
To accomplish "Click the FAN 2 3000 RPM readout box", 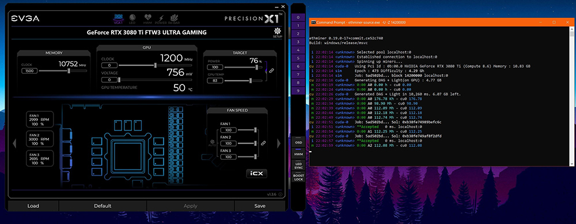I will coord(40,139).
